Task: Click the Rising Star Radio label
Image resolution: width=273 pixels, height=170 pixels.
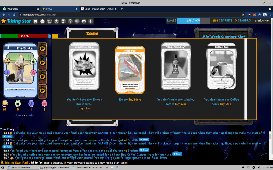Action: [x=18, y=163]
